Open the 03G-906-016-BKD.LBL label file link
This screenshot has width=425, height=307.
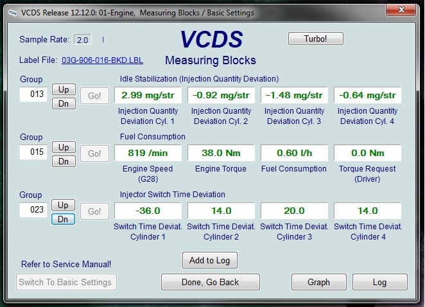pos(103,60)
